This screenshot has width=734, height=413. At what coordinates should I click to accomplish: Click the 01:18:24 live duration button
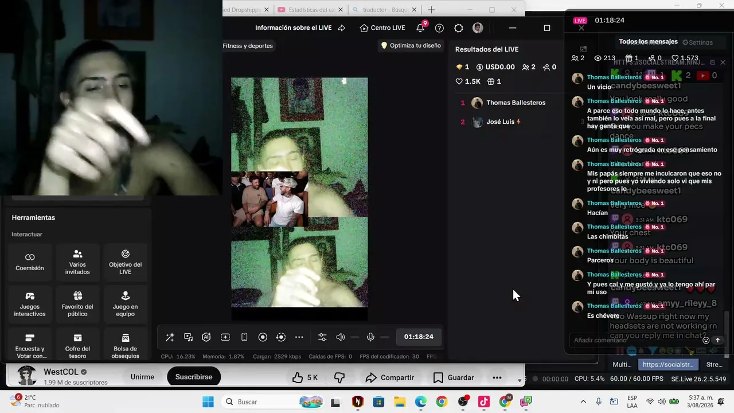pos(419,337)
